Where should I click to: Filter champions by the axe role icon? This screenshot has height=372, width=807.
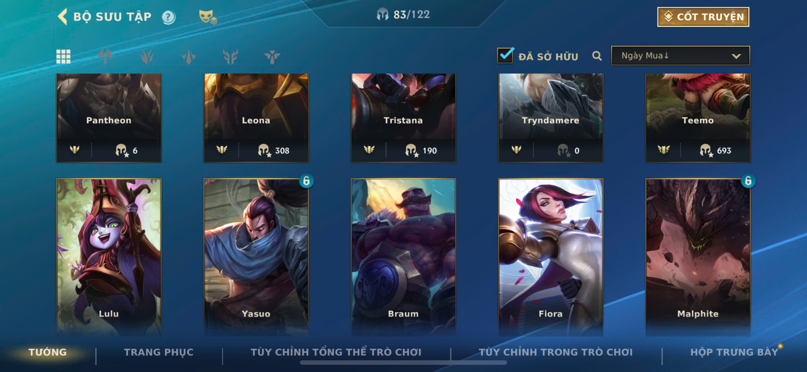click(105, 57)
